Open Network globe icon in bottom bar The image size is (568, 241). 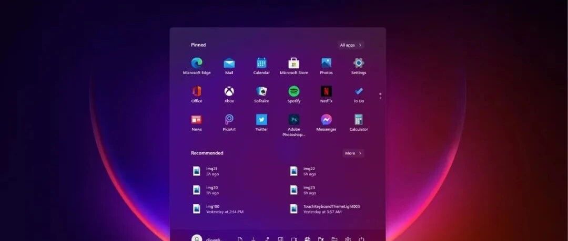click(307, 239)
